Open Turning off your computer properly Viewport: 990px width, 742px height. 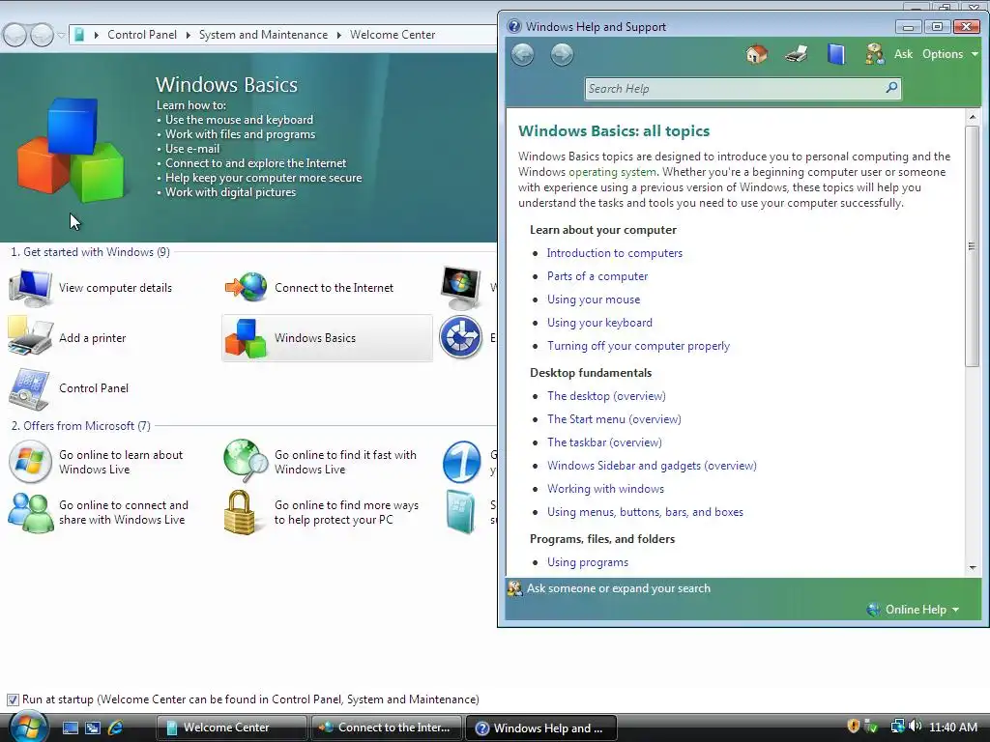638,346
